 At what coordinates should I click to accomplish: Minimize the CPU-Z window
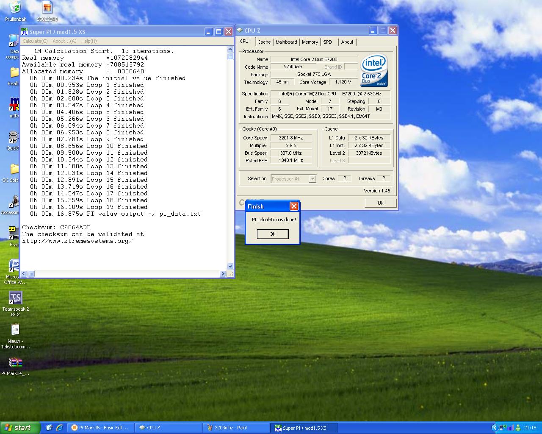[373, 31]
